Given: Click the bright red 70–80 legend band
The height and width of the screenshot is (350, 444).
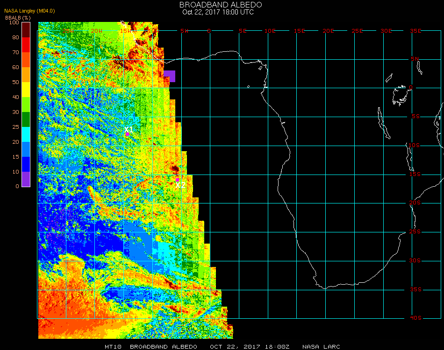Looking at the screenshot, I should tap(26, 45).
